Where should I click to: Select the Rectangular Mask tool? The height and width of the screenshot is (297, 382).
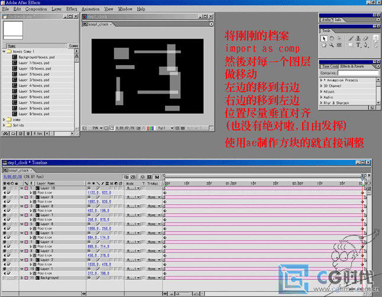(351, 45)
